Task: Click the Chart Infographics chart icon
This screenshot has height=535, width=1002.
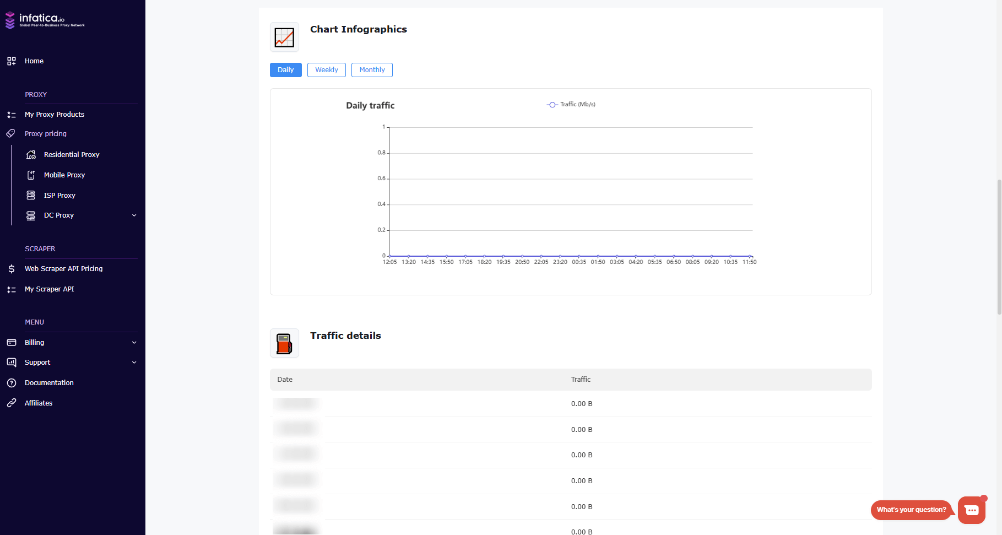Action: [x=284, y=37]
